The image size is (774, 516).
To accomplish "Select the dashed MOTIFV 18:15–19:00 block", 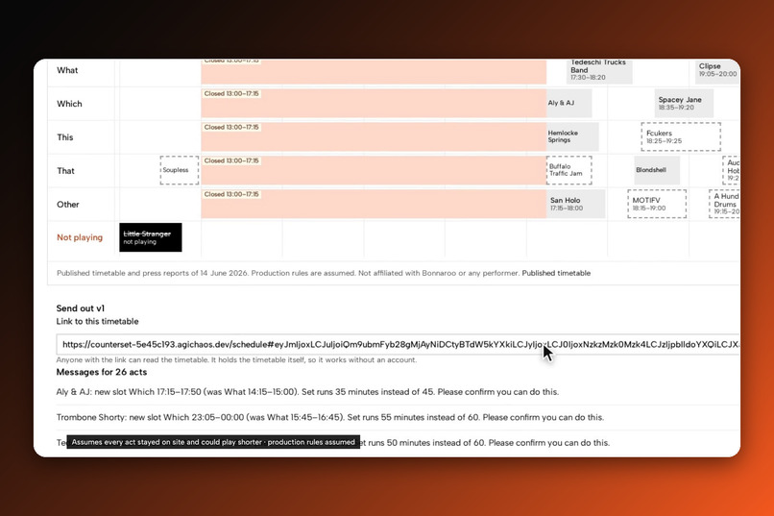I will (x=657, y=204).
